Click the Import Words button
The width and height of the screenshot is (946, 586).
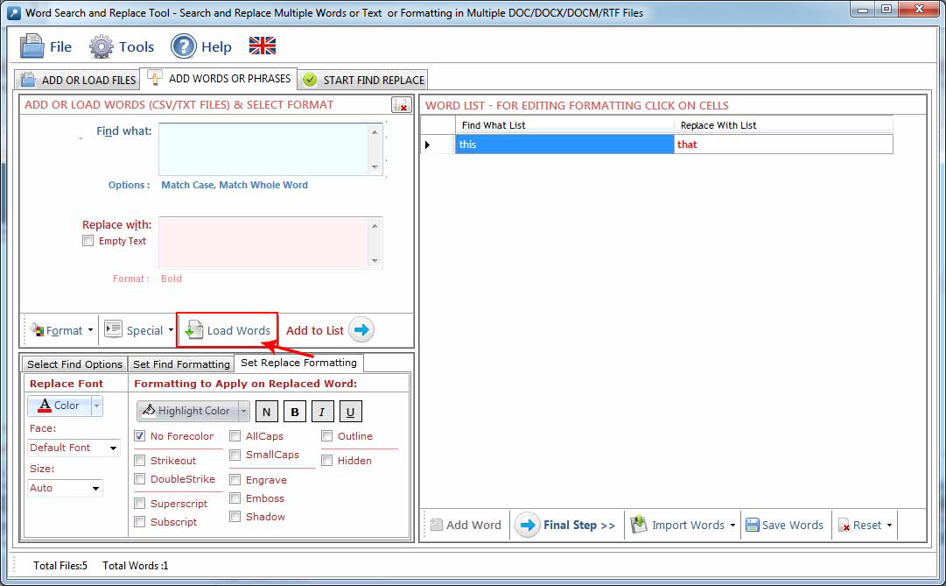tap(677, 525)
